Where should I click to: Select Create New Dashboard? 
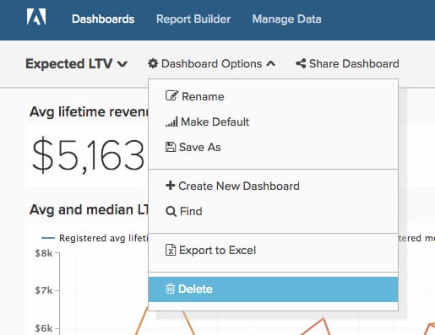click(273, 186)
